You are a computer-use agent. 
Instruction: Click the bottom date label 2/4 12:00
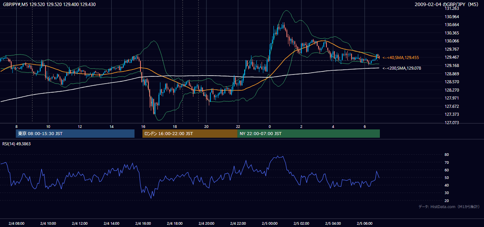coord(80,223)
